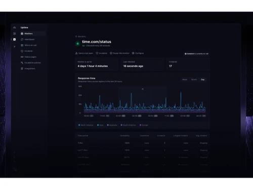Click the green Up status indicator
Image resolution: width=253 pixels, height=190 pixels.
77,44
